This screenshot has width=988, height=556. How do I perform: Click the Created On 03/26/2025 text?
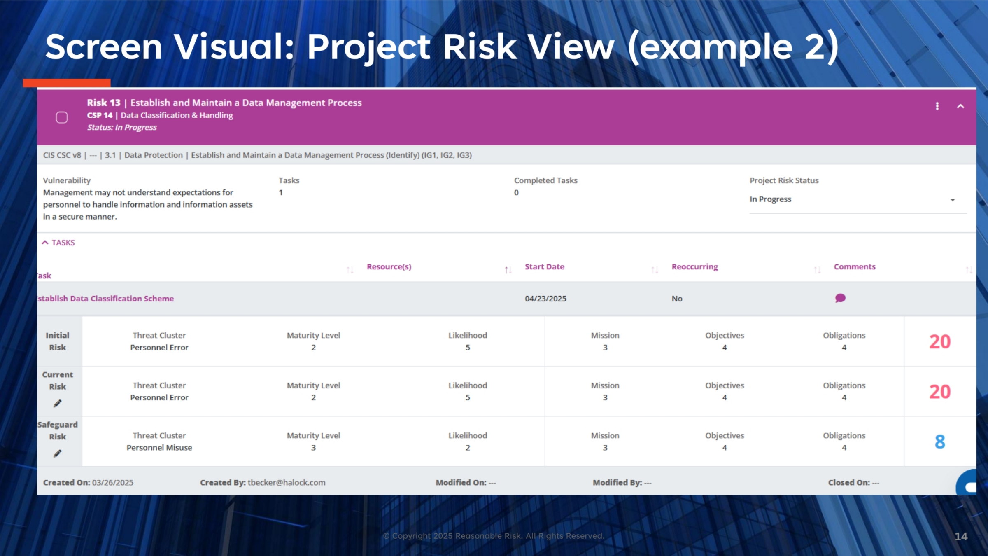88,483
